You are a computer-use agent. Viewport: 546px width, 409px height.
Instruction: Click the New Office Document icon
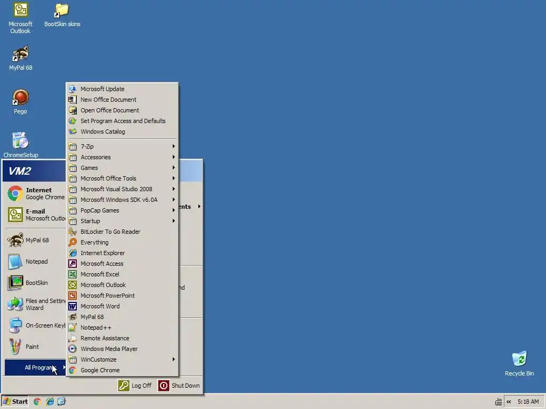click(x=73, y=100)
